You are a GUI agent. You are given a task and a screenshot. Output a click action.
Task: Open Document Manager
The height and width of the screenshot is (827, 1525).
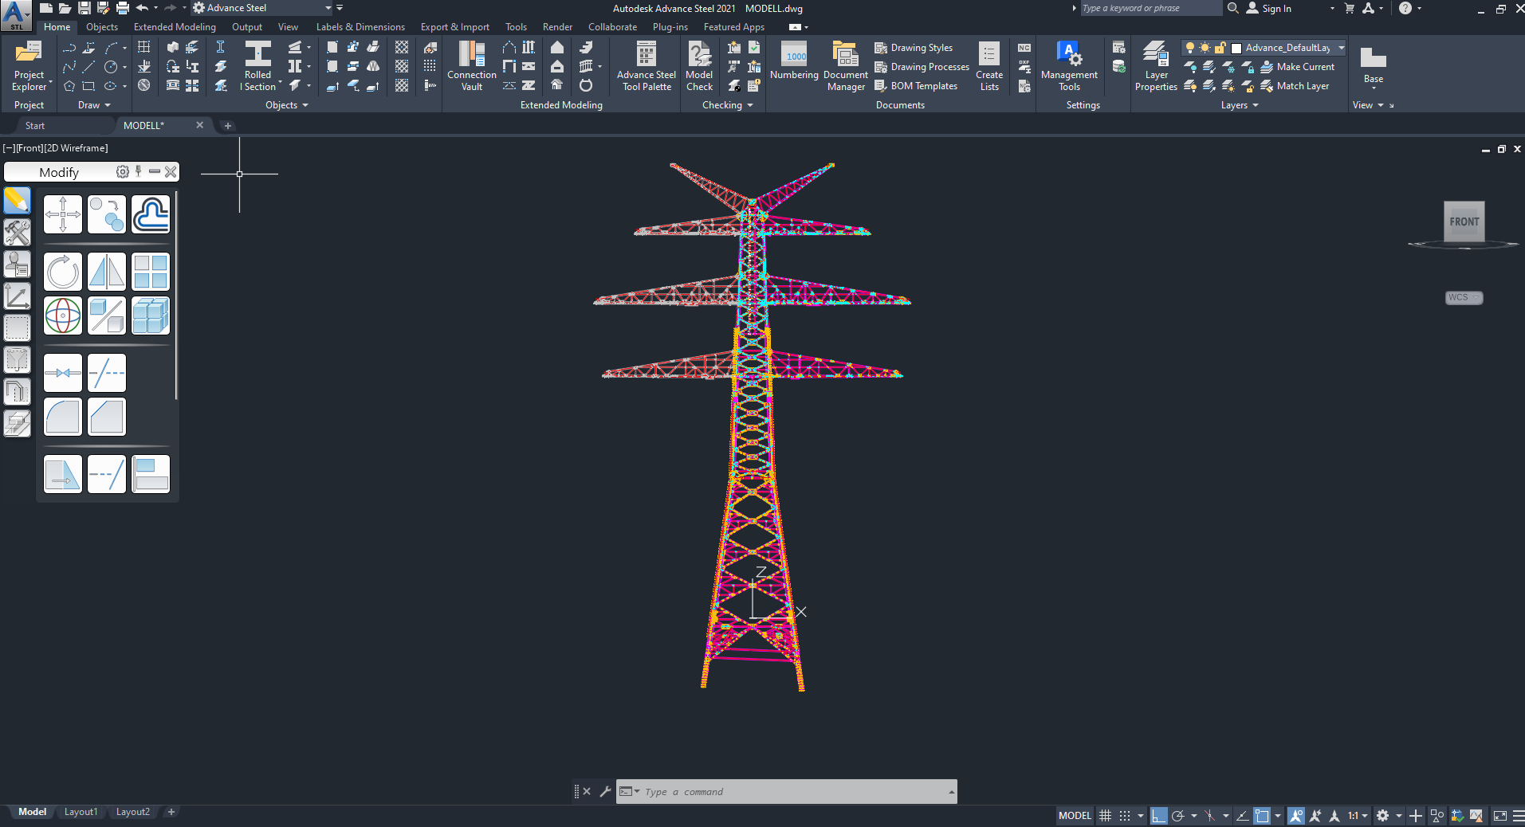846,66
